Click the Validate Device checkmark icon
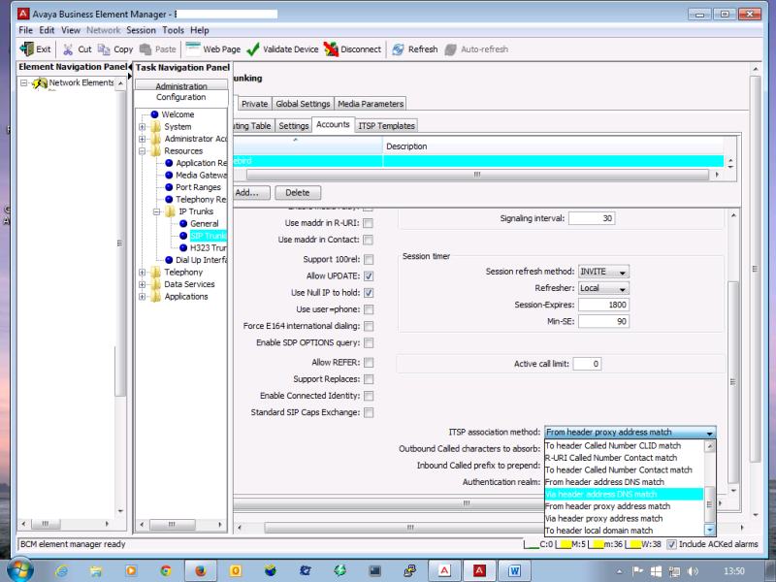Image resolution: width=776 pixels, height=582 pixels. coord(253,49)
